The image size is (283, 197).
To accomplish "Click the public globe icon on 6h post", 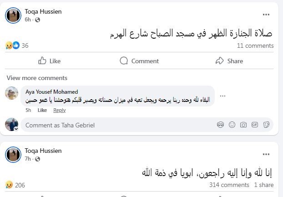I will (37, 20).
